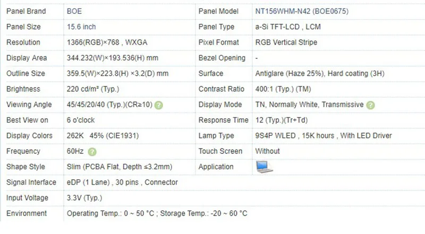Click the laptop application icon
425x234 pixels.
click(x=263, y=167)
